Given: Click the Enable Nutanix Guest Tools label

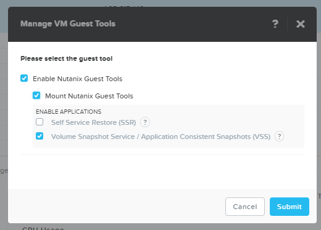Looking at the screenshot, I should (x=78, y=79).
